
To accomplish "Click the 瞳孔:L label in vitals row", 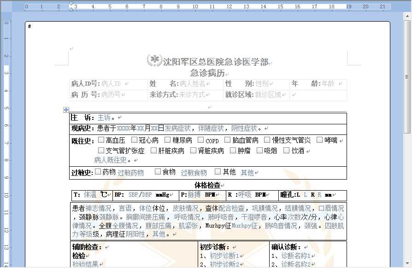I will tap(290, 194).
